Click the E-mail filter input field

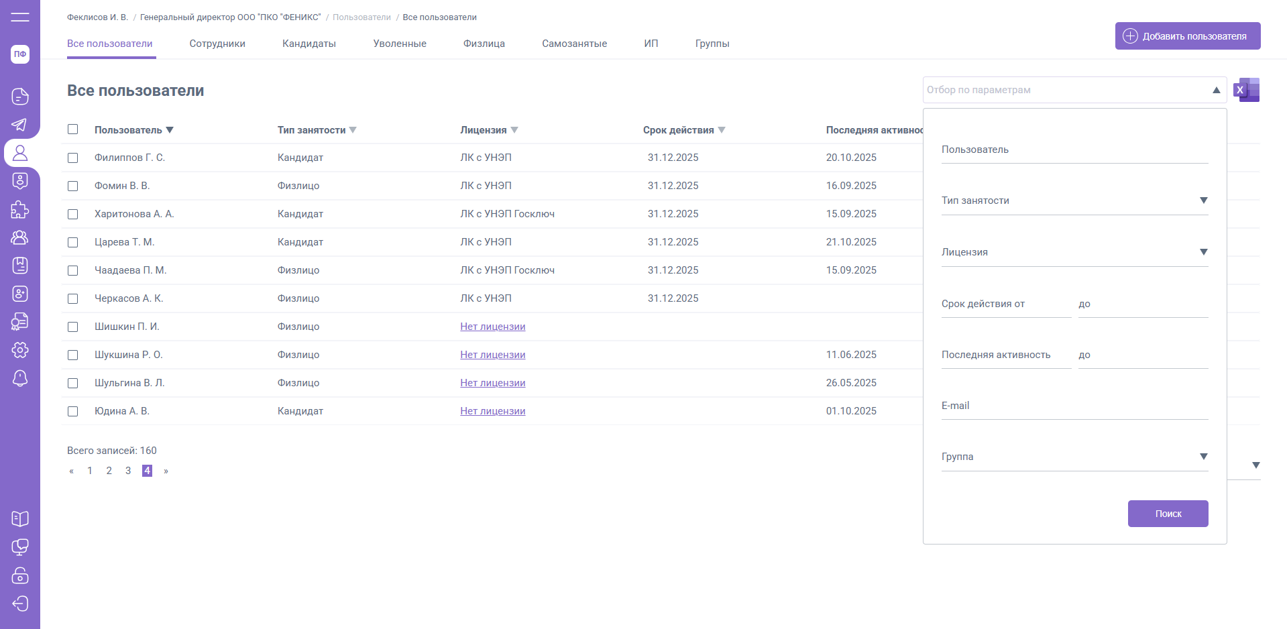[x=1074, y=406]
